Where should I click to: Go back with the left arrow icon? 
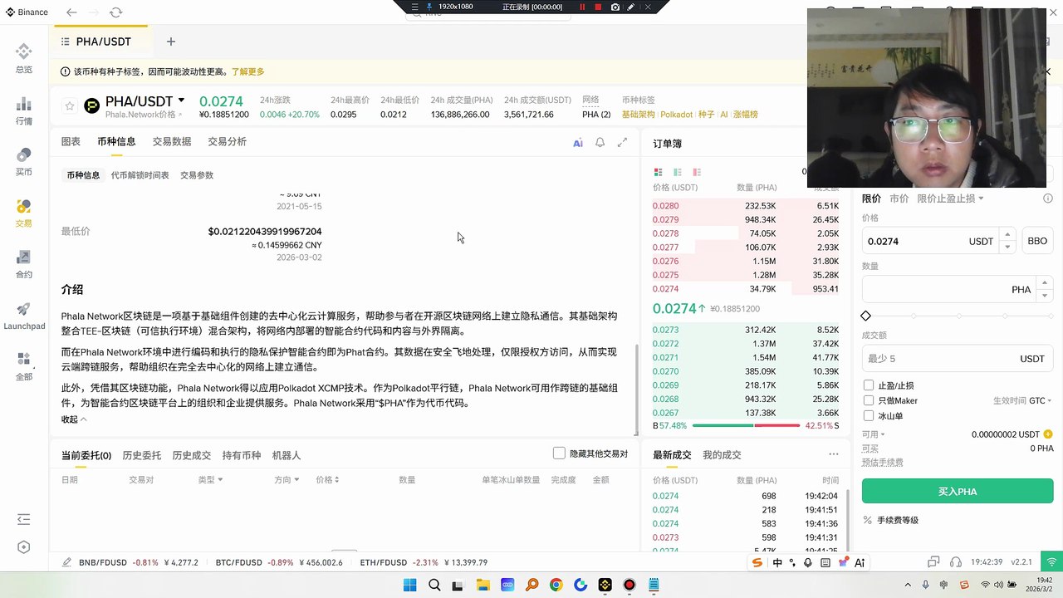coord(71,12)
